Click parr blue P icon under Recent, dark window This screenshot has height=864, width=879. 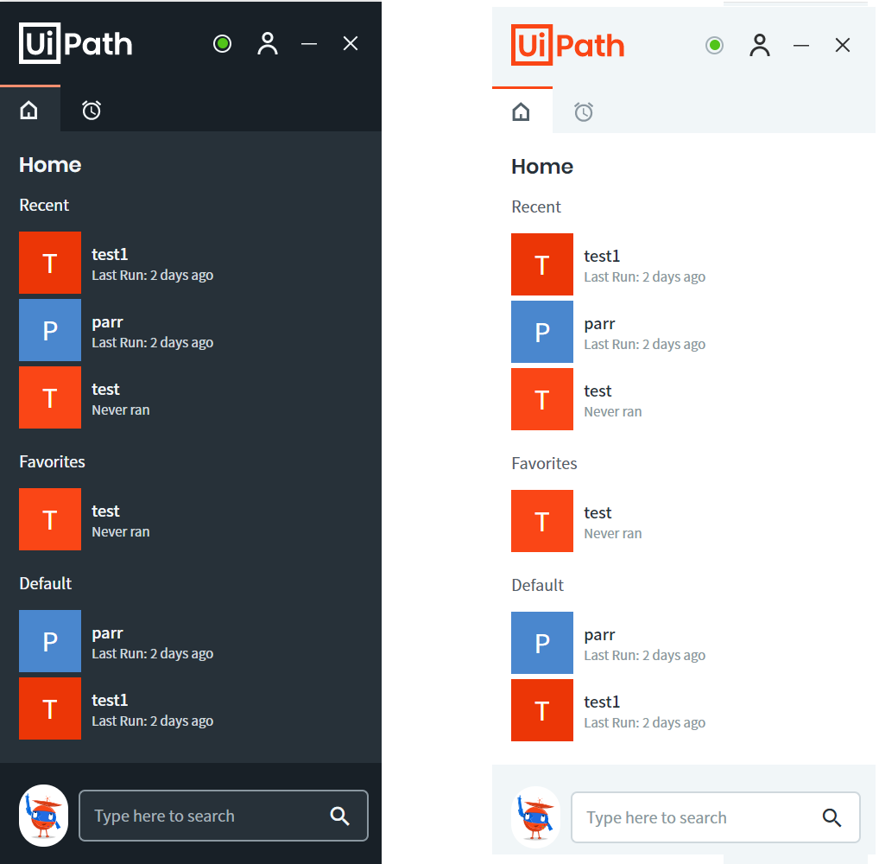pos(50,330)
